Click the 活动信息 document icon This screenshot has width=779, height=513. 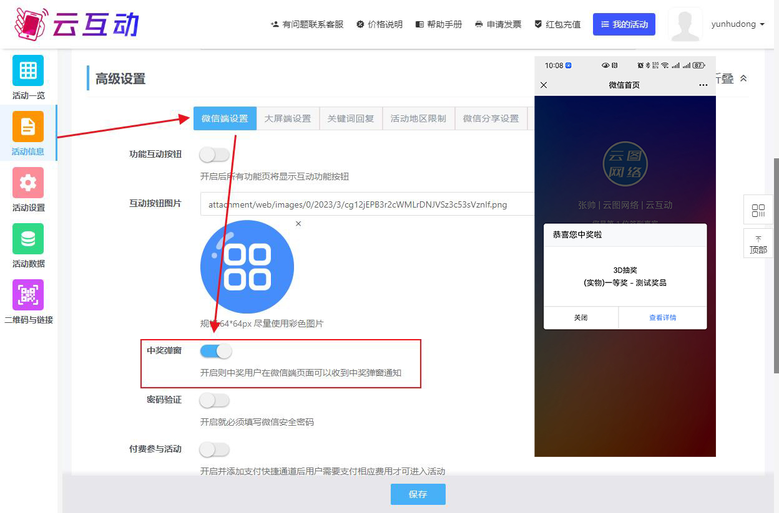(28, 127)
